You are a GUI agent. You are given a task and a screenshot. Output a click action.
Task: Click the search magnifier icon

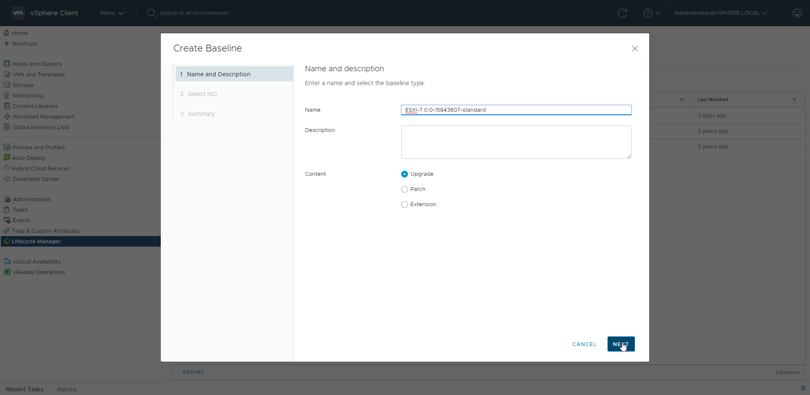[151, 13]
